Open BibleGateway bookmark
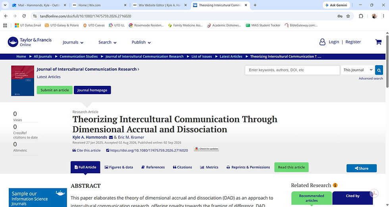Viewport: 389px width, 207px height. [301, 25]
